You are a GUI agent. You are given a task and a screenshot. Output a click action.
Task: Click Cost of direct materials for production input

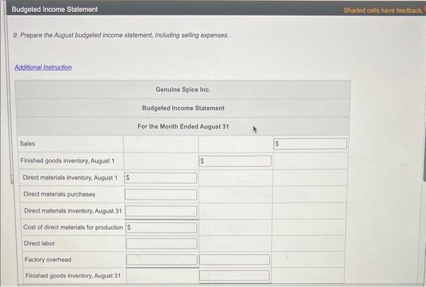click(161, 228)
